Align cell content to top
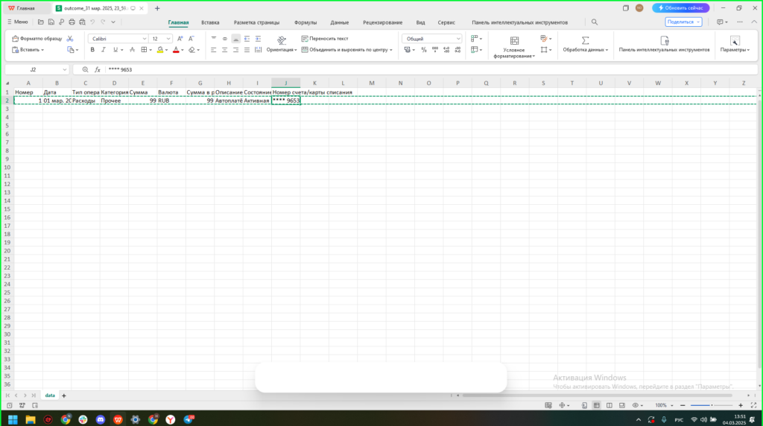 pos(214,39)
